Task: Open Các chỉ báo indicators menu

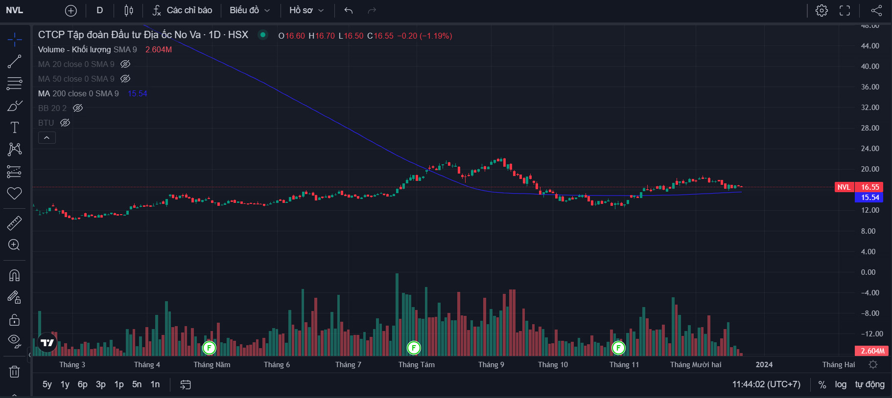Action: coord(182,10)
